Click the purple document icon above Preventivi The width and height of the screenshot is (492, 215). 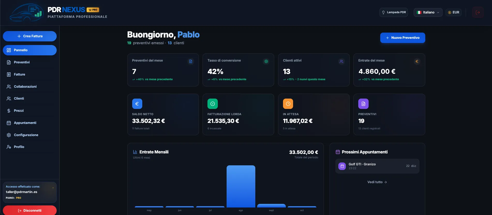363,104
